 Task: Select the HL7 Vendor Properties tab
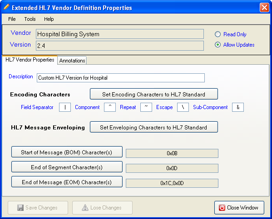(x=30, y=60)
